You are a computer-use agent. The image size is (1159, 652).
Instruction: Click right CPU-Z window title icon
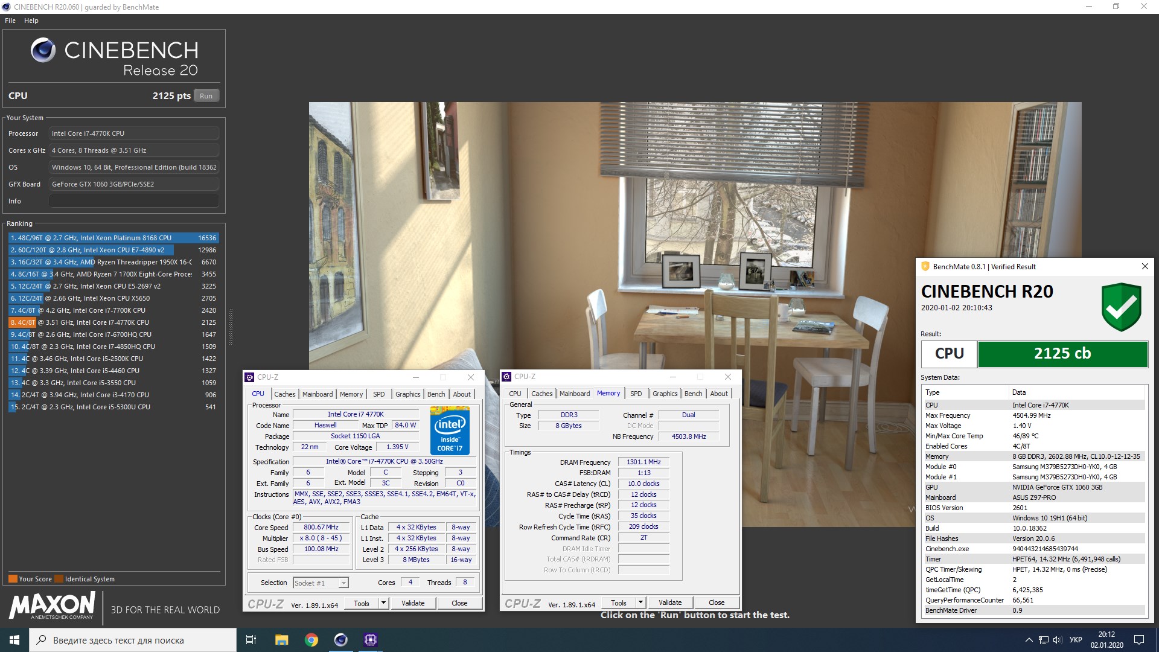click(506, 377)
